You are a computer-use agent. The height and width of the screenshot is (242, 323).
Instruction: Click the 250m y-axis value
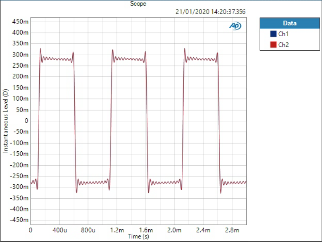pos(20,66)
